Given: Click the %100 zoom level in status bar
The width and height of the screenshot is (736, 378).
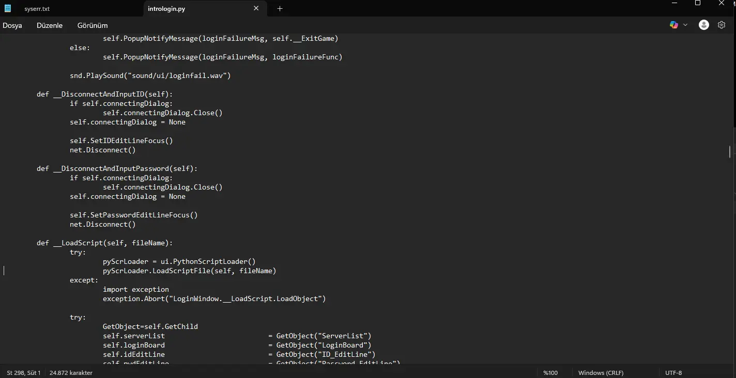Looking at the screenshot, I should 550,373.
